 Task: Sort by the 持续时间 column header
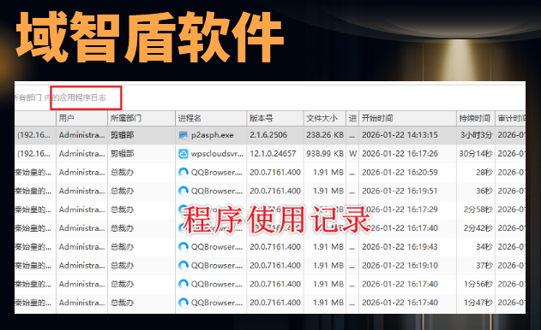click(476, 118)
